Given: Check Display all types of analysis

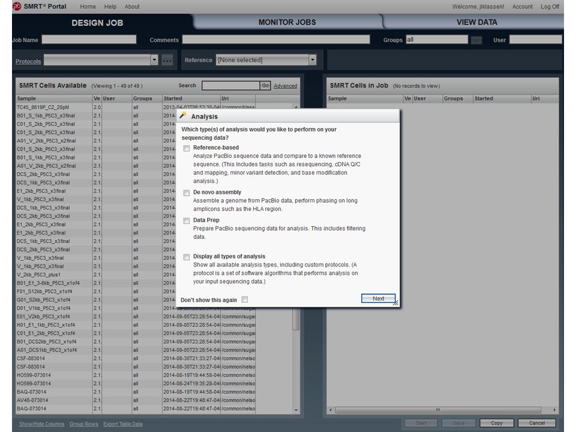Looking at the screenshot, I should tap(187, 257).
